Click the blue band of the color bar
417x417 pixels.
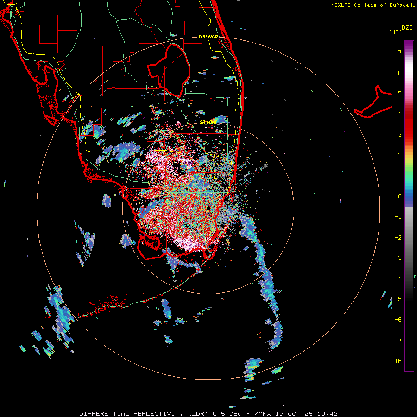coord(409,198)
